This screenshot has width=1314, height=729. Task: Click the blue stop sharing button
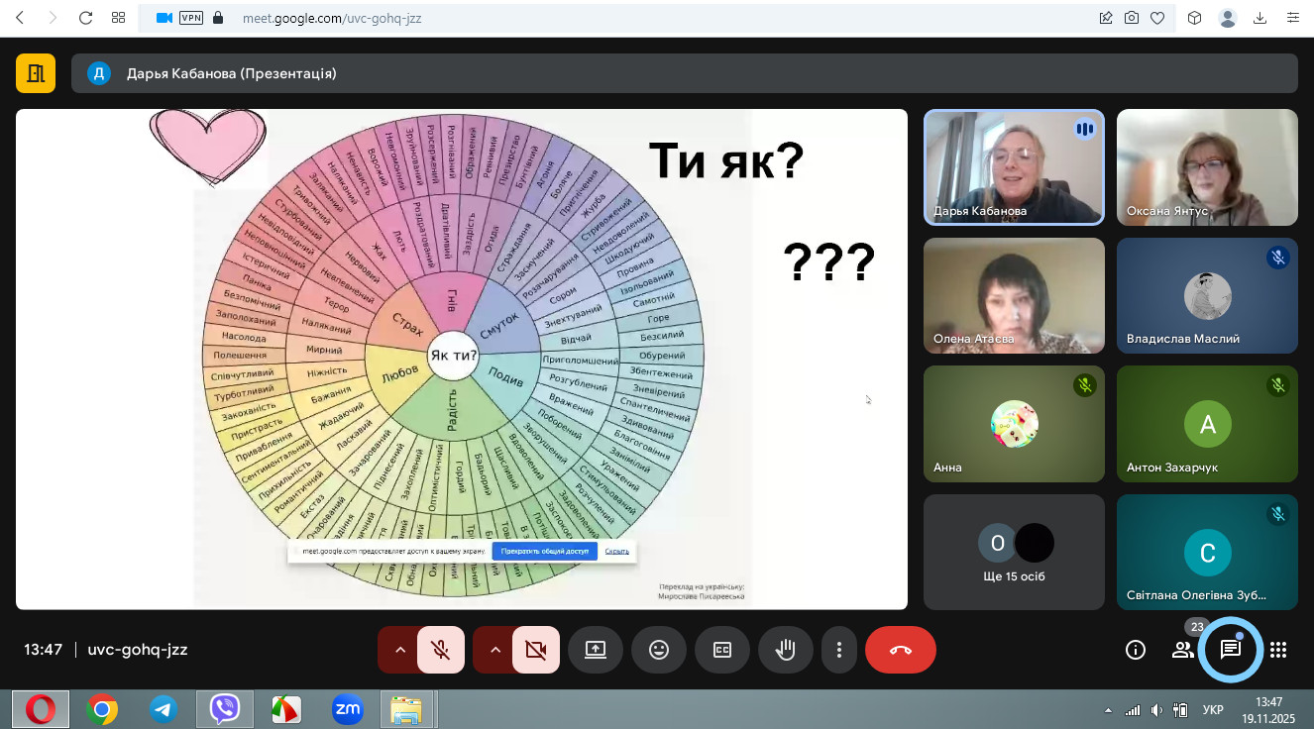coord(544,551)
